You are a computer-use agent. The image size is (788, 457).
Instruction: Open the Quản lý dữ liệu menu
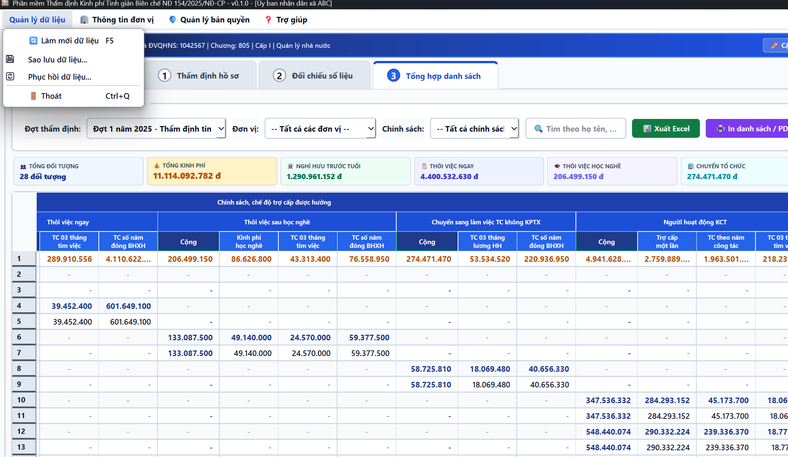[37, 19]
